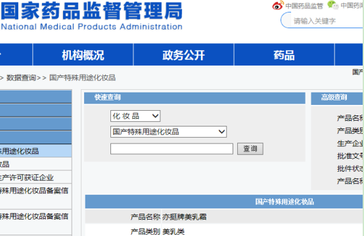This screenshot has height=236, width=364.
Task: Click the Weibo icon in header
Action: 278,5
